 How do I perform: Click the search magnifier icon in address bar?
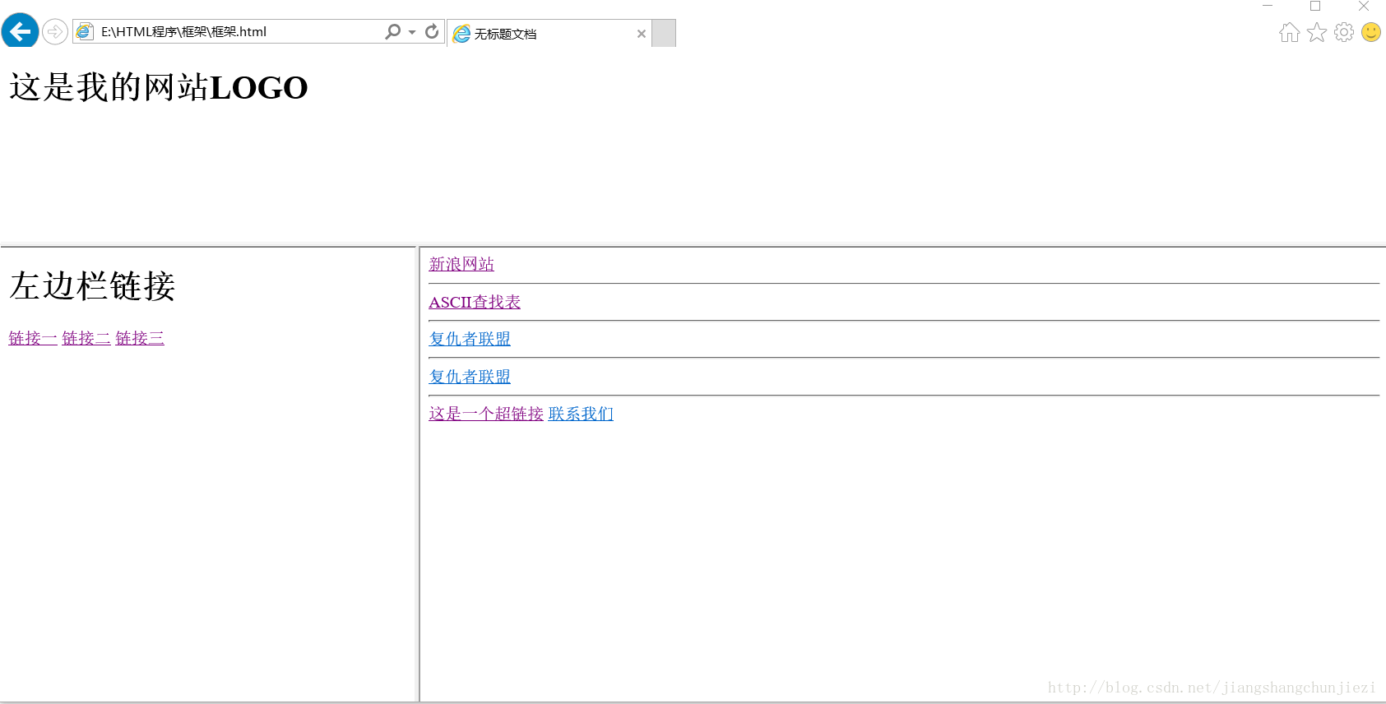pyautogui.click(x=393, y=31)
